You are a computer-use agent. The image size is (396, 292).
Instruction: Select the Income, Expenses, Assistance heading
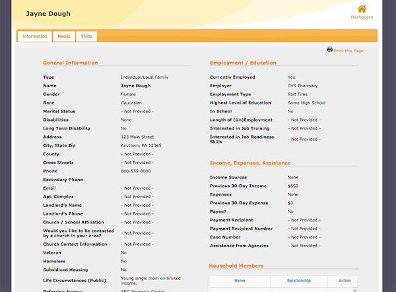[250, 163]
